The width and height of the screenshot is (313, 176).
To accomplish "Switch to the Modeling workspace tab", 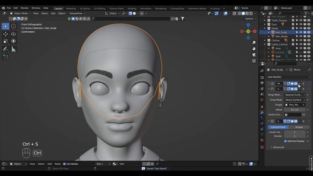I will [x=71, y=9].
